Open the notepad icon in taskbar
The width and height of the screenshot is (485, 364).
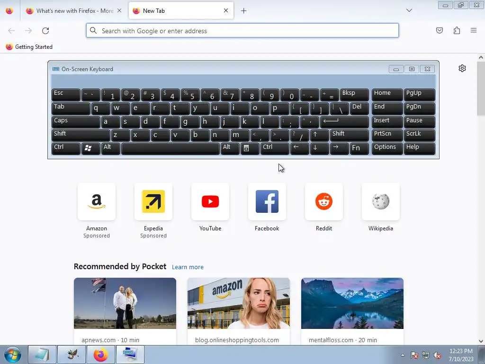click(42, 355)
